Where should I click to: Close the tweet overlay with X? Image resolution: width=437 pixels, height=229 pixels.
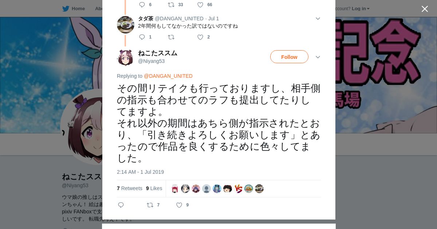click(x=425, y=9)
